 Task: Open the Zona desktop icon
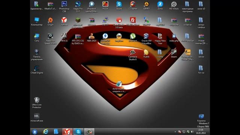click(160, 4)
